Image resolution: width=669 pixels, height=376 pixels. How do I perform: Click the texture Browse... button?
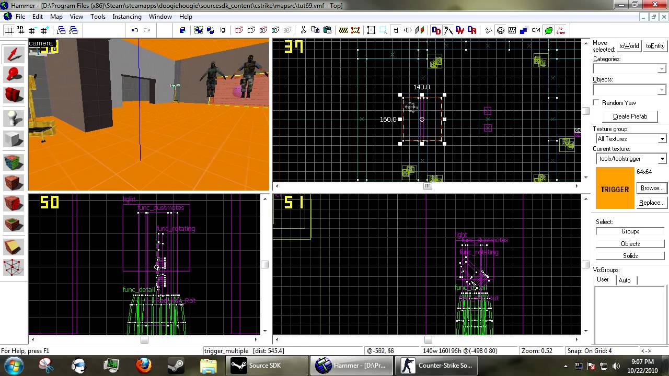click(651, 188)
